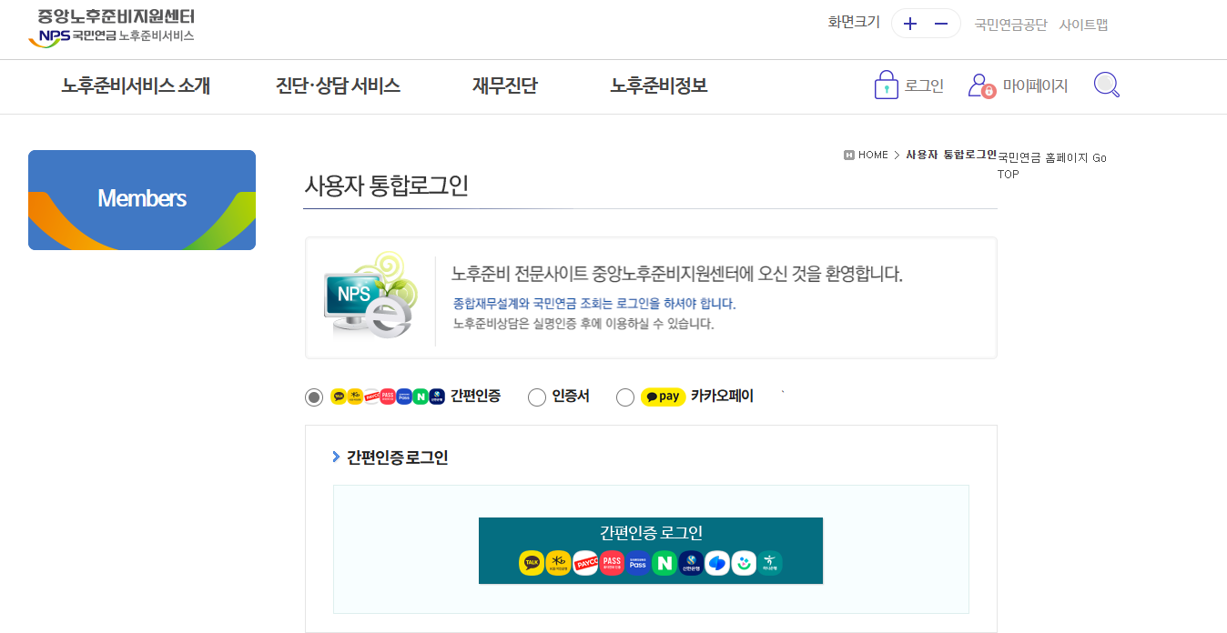The image size is (1227, 633).
Task: Select the 간편인증 radio button
Action: [313, 397]
